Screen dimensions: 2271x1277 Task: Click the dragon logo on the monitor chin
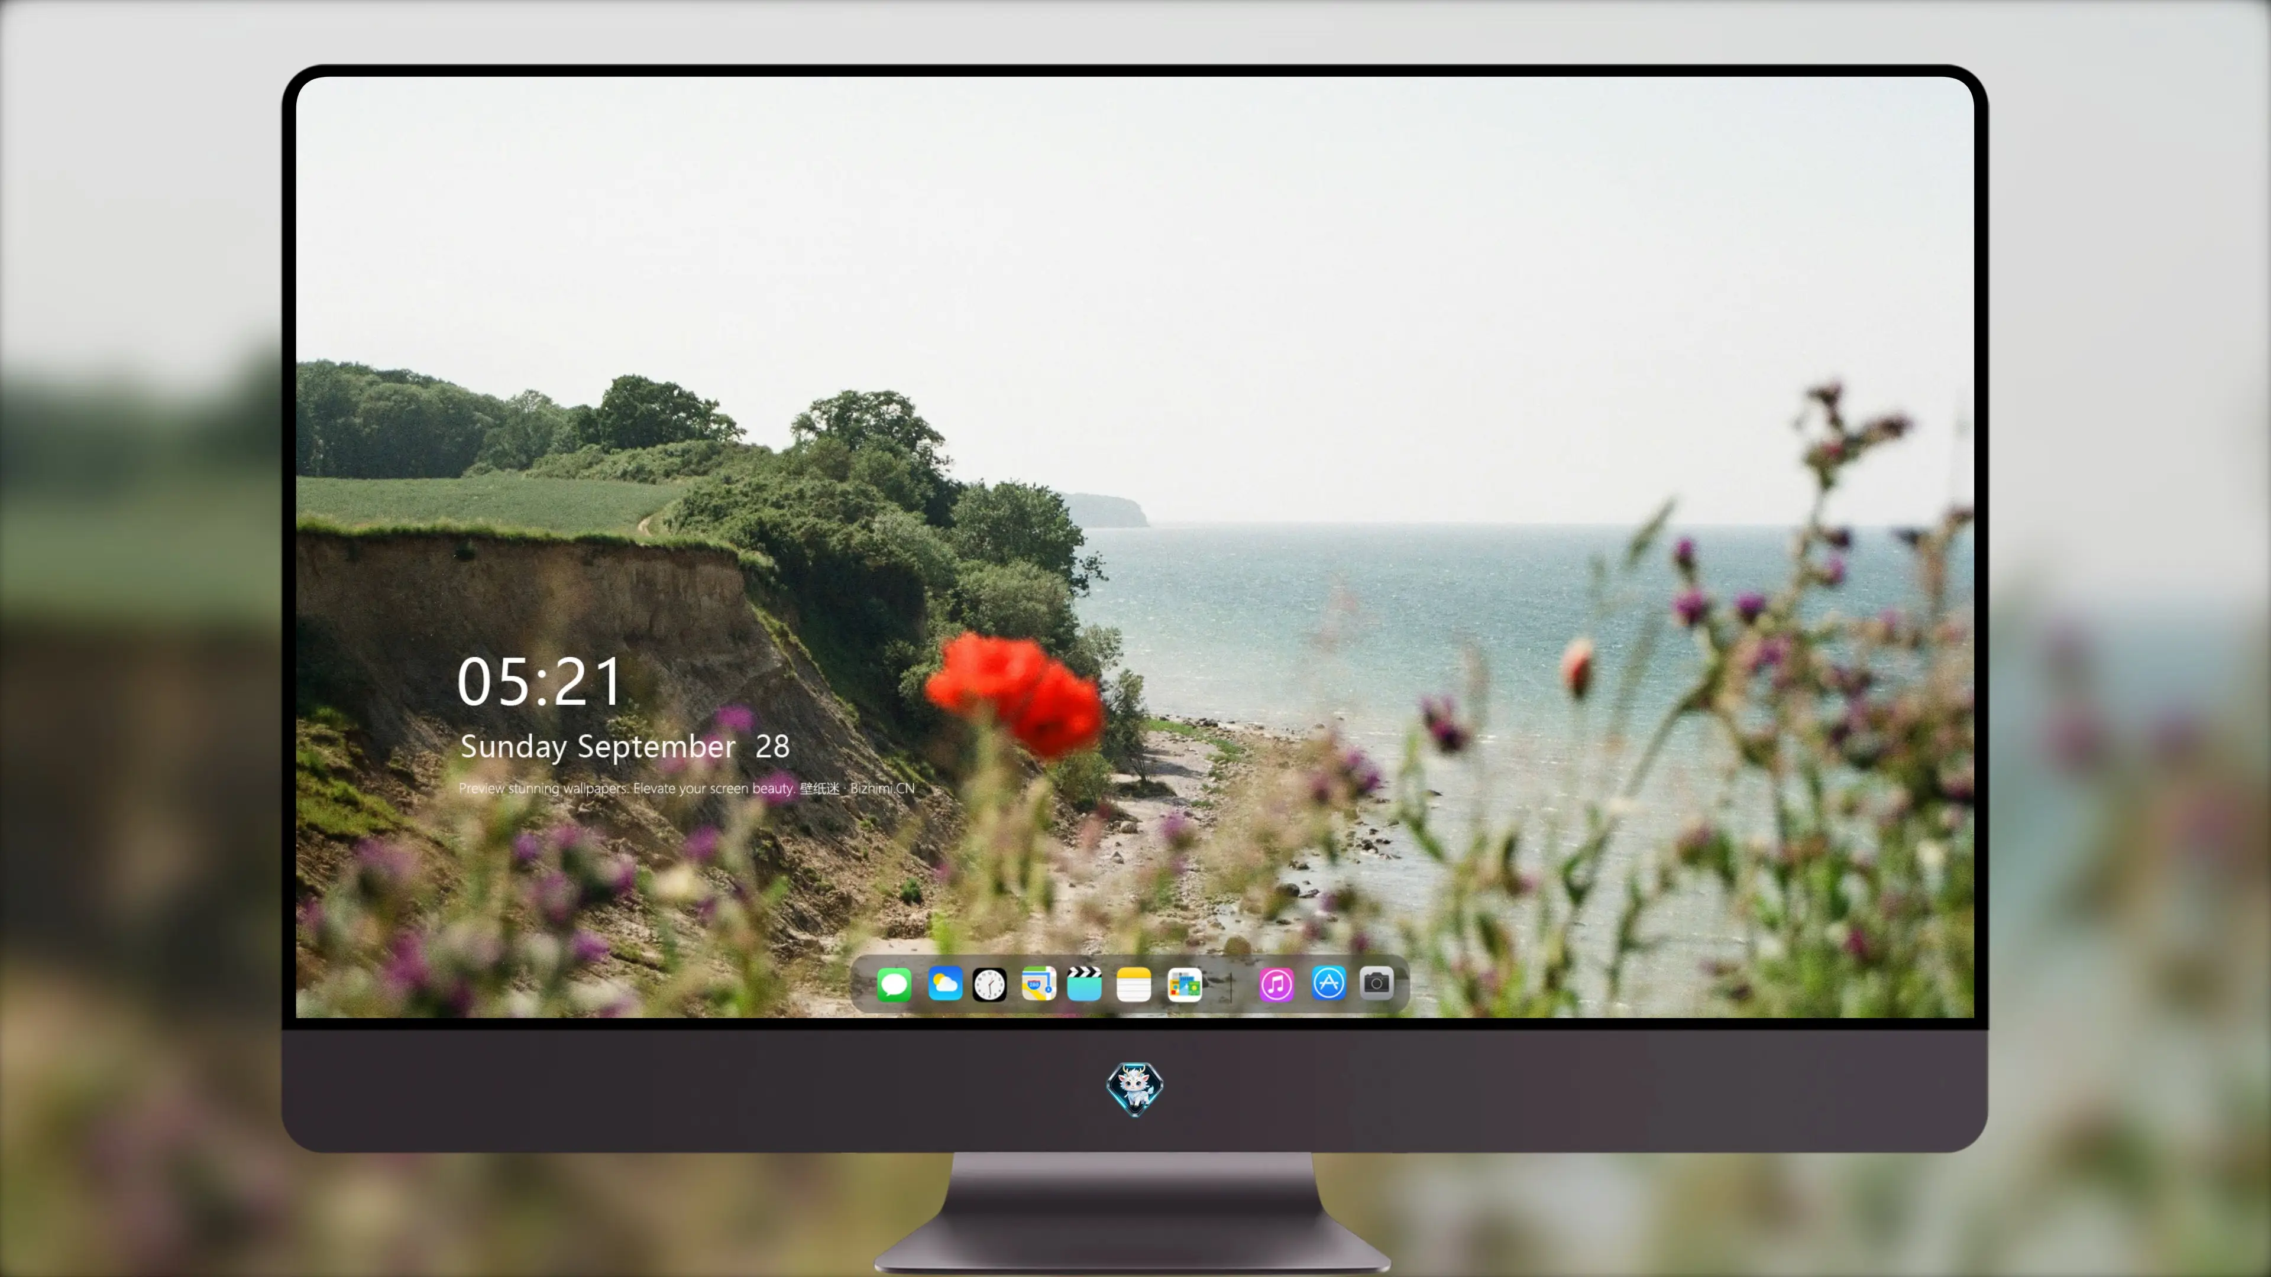point(1135,1088)
